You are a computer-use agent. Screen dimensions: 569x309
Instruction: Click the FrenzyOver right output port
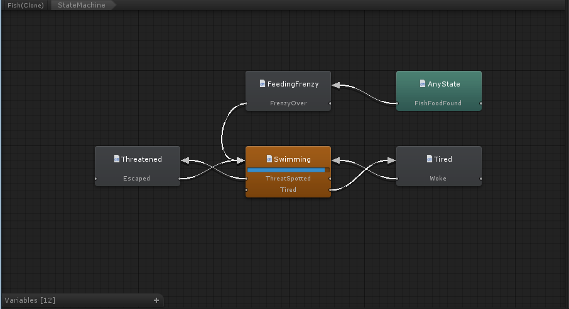[330, 103]
